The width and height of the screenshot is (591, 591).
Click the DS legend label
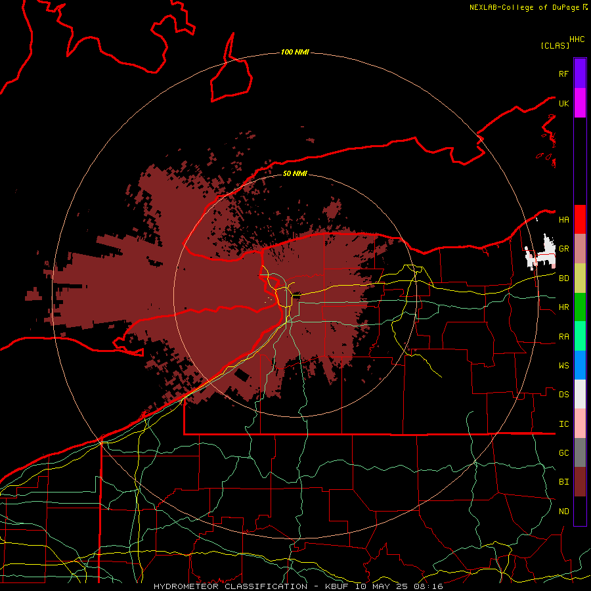(563, 394)
